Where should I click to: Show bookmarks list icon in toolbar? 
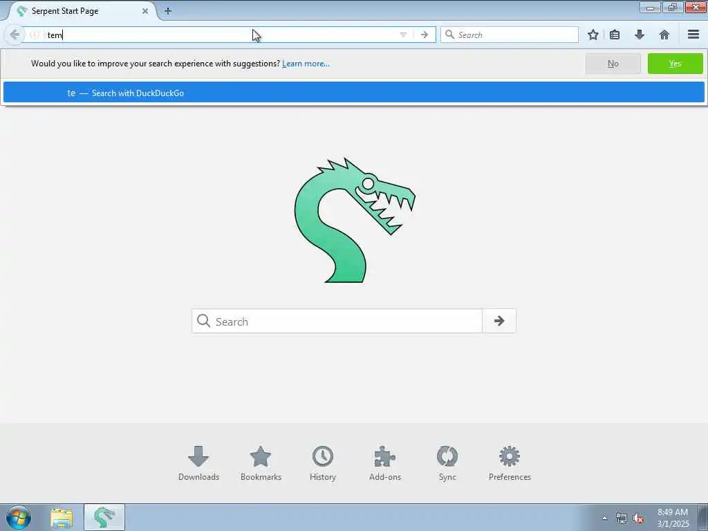615,35
